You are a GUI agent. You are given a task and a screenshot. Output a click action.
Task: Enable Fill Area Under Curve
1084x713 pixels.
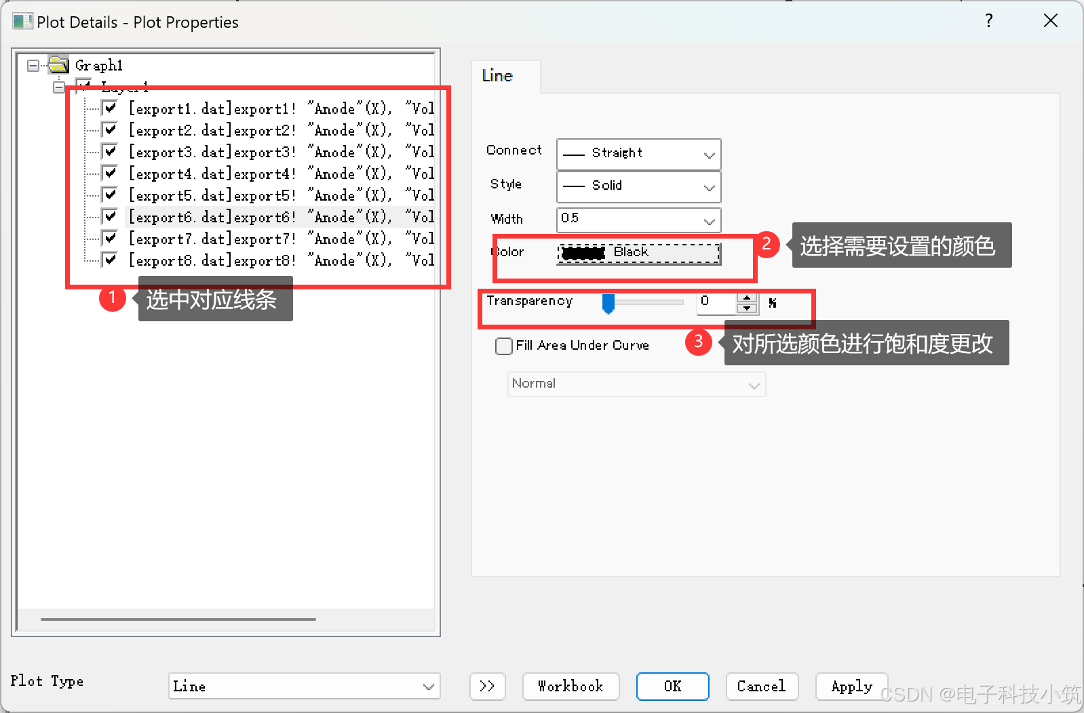point(504,346)
